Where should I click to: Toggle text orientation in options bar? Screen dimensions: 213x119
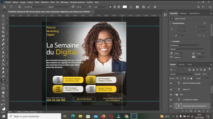[x=20, y=7]
